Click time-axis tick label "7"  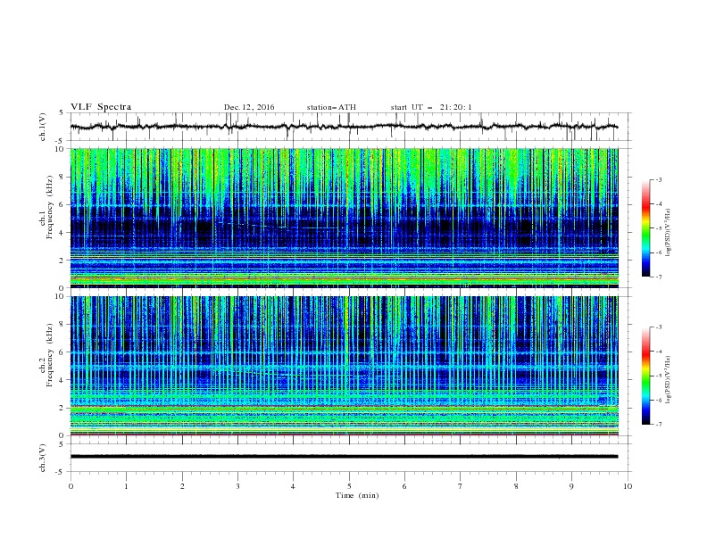[461, 486]
